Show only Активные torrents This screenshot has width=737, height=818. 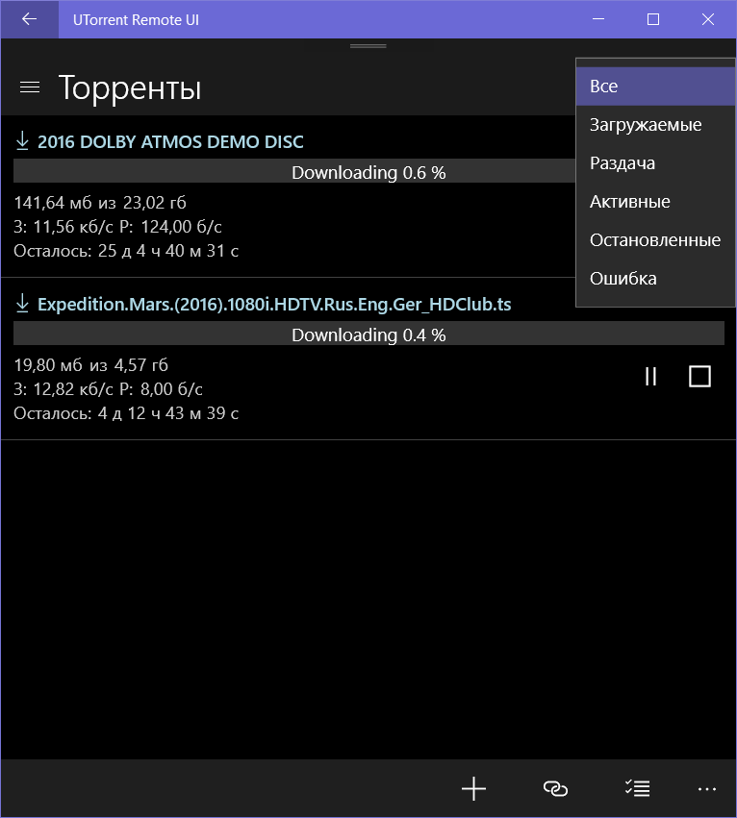tap(655, 201)
